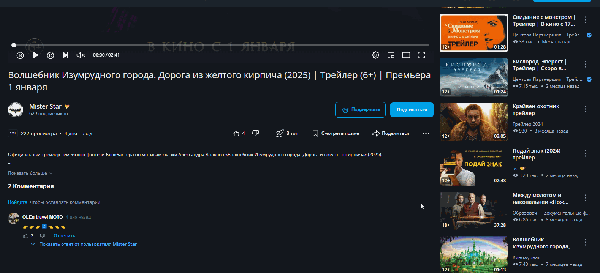This screenshot has width=600, height=273.
Task: Play the trailer video
Action: pyautogui.click(x=36, y=55)
